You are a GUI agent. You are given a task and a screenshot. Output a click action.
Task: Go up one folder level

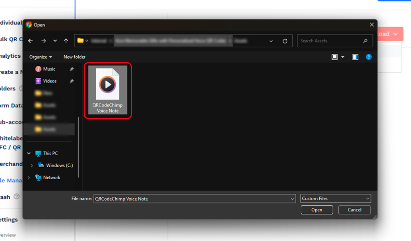click(66, 41)
